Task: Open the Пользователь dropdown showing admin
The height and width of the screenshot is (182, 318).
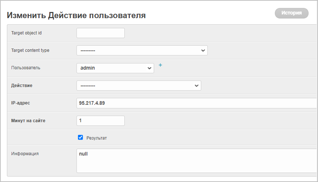Action: point(115,68)
